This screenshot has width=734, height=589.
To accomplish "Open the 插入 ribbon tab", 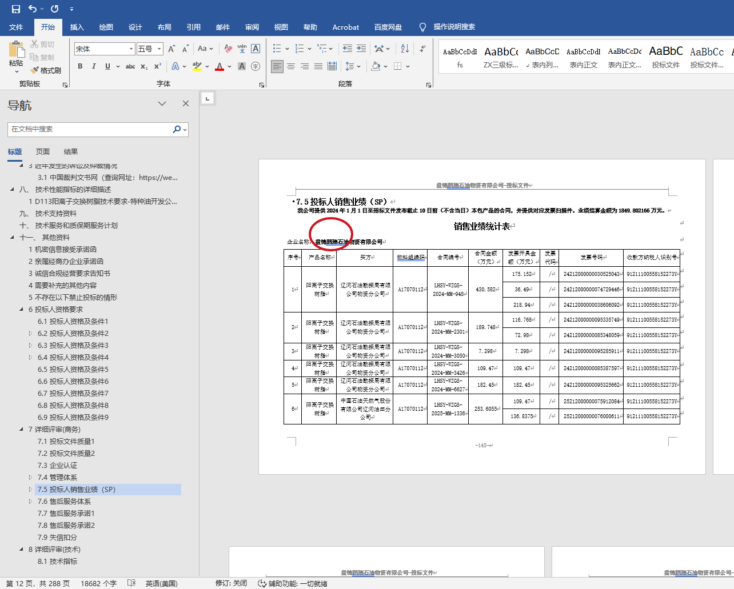I will (x=77, y=27).
